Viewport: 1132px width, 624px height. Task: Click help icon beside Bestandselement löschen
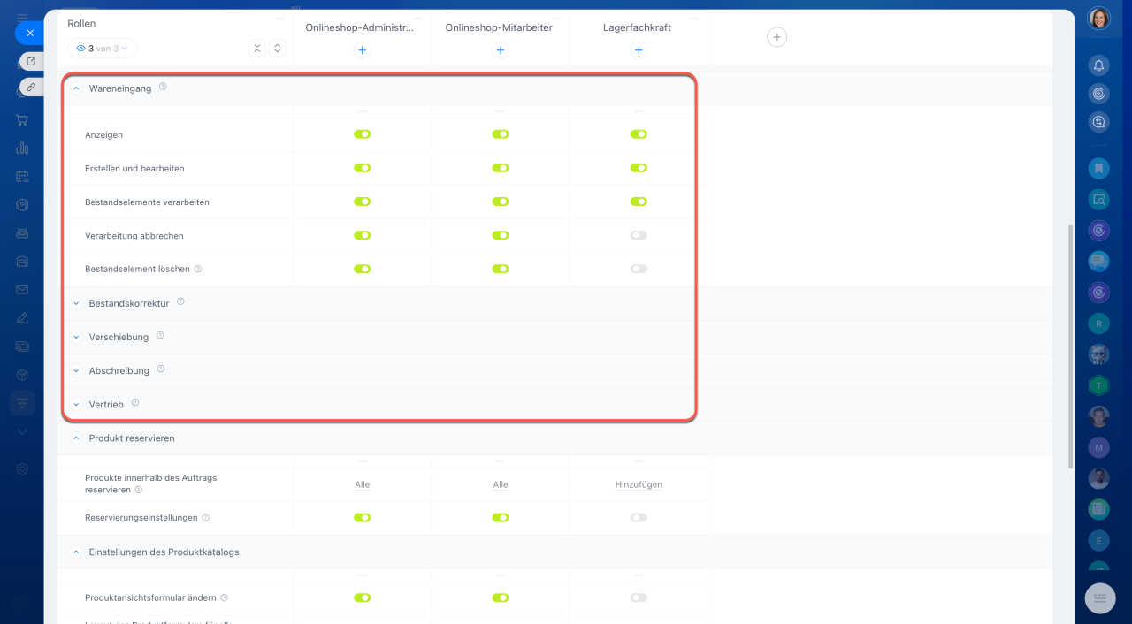click(198, 269)
